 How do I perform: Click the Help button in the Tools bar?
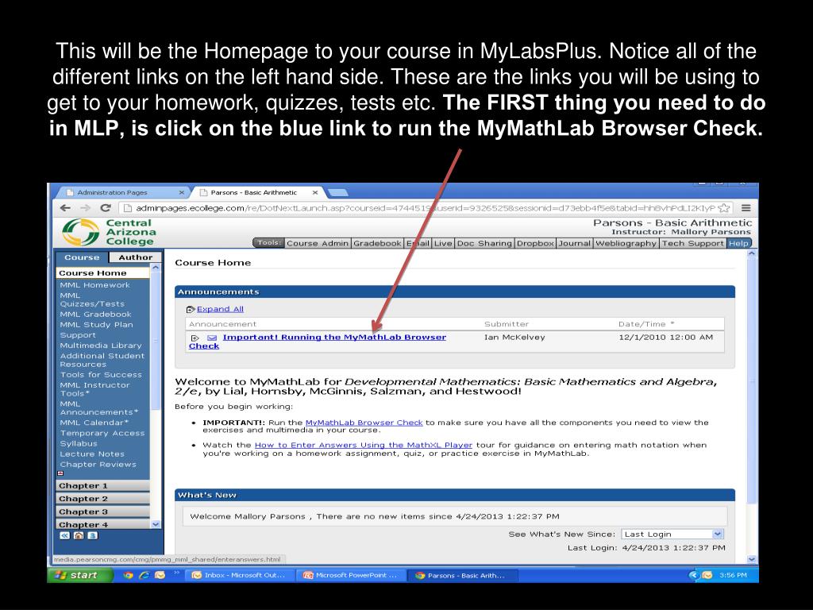[738, 243]
